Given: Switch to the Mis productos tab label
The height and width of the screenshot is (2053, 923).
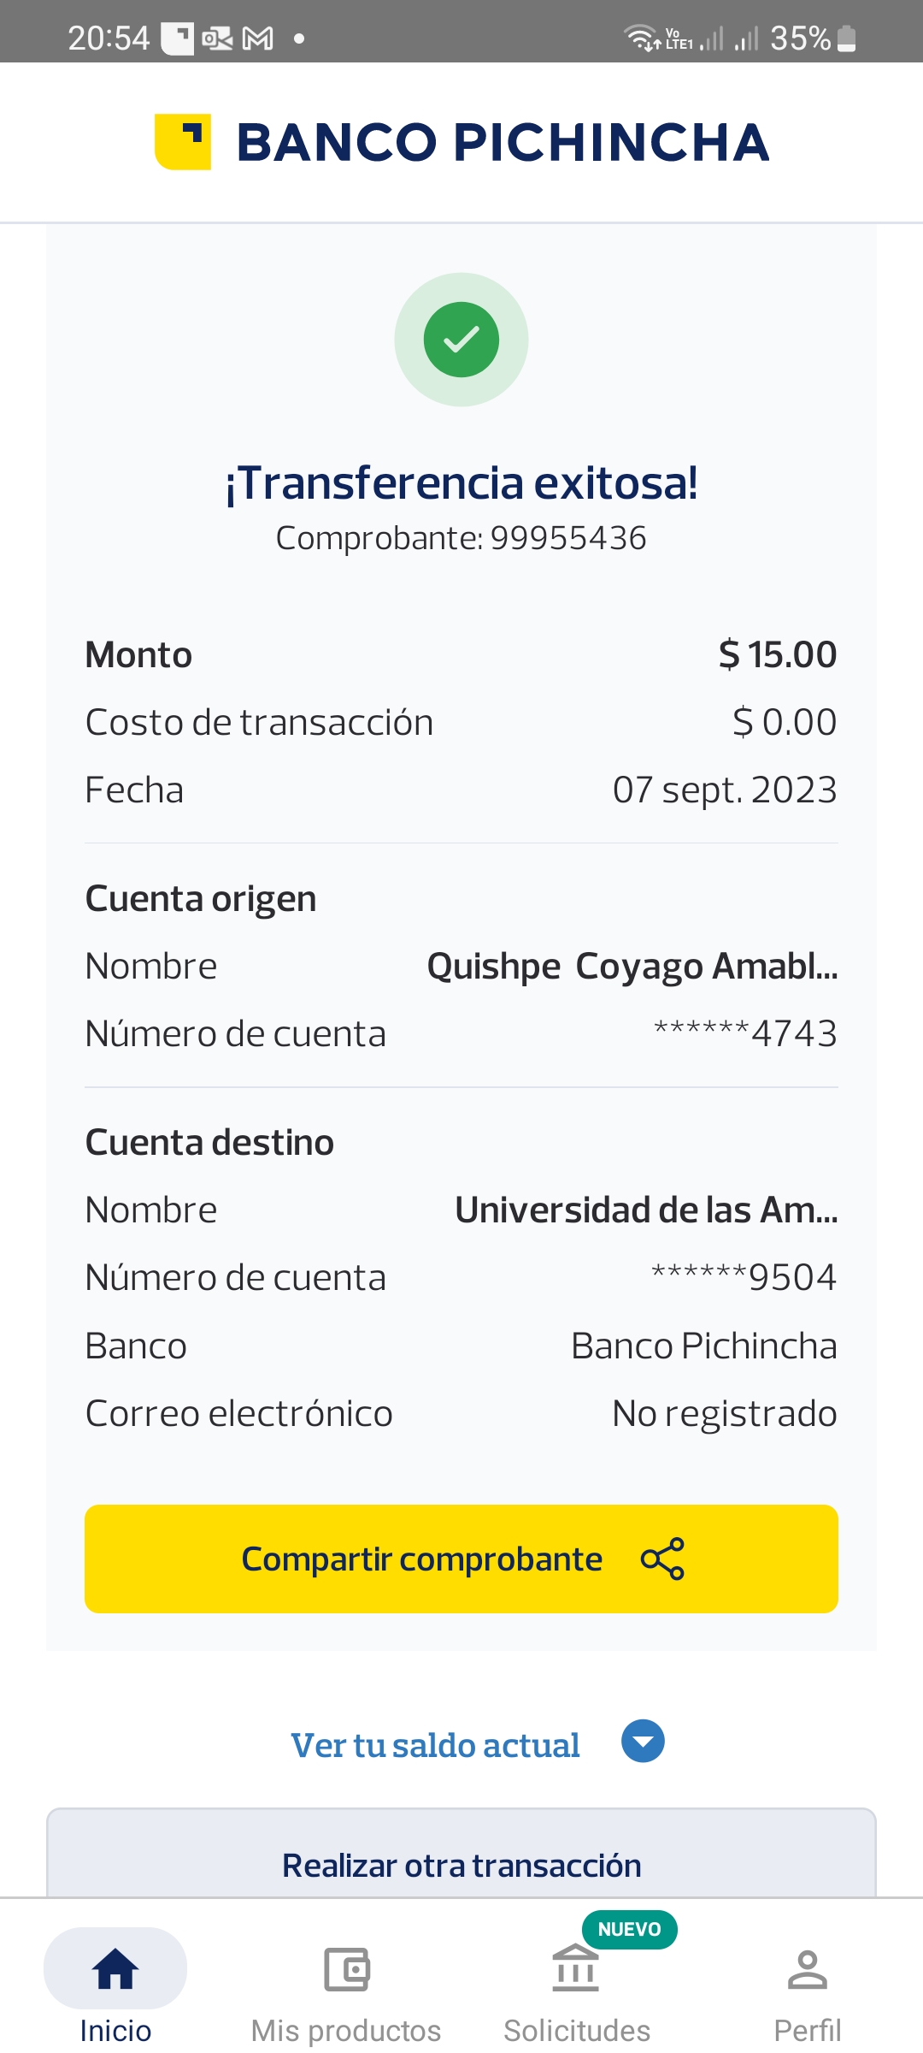Looking at the screenshot, I should (346, 2030).
